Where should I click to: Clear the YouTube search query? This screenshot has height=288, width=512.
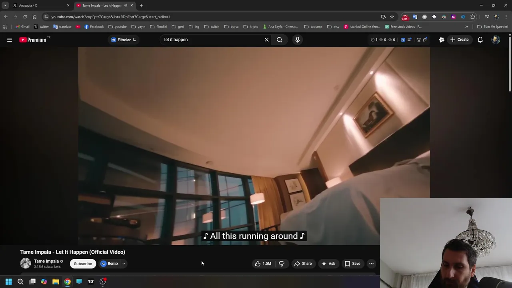click(266, 40)
